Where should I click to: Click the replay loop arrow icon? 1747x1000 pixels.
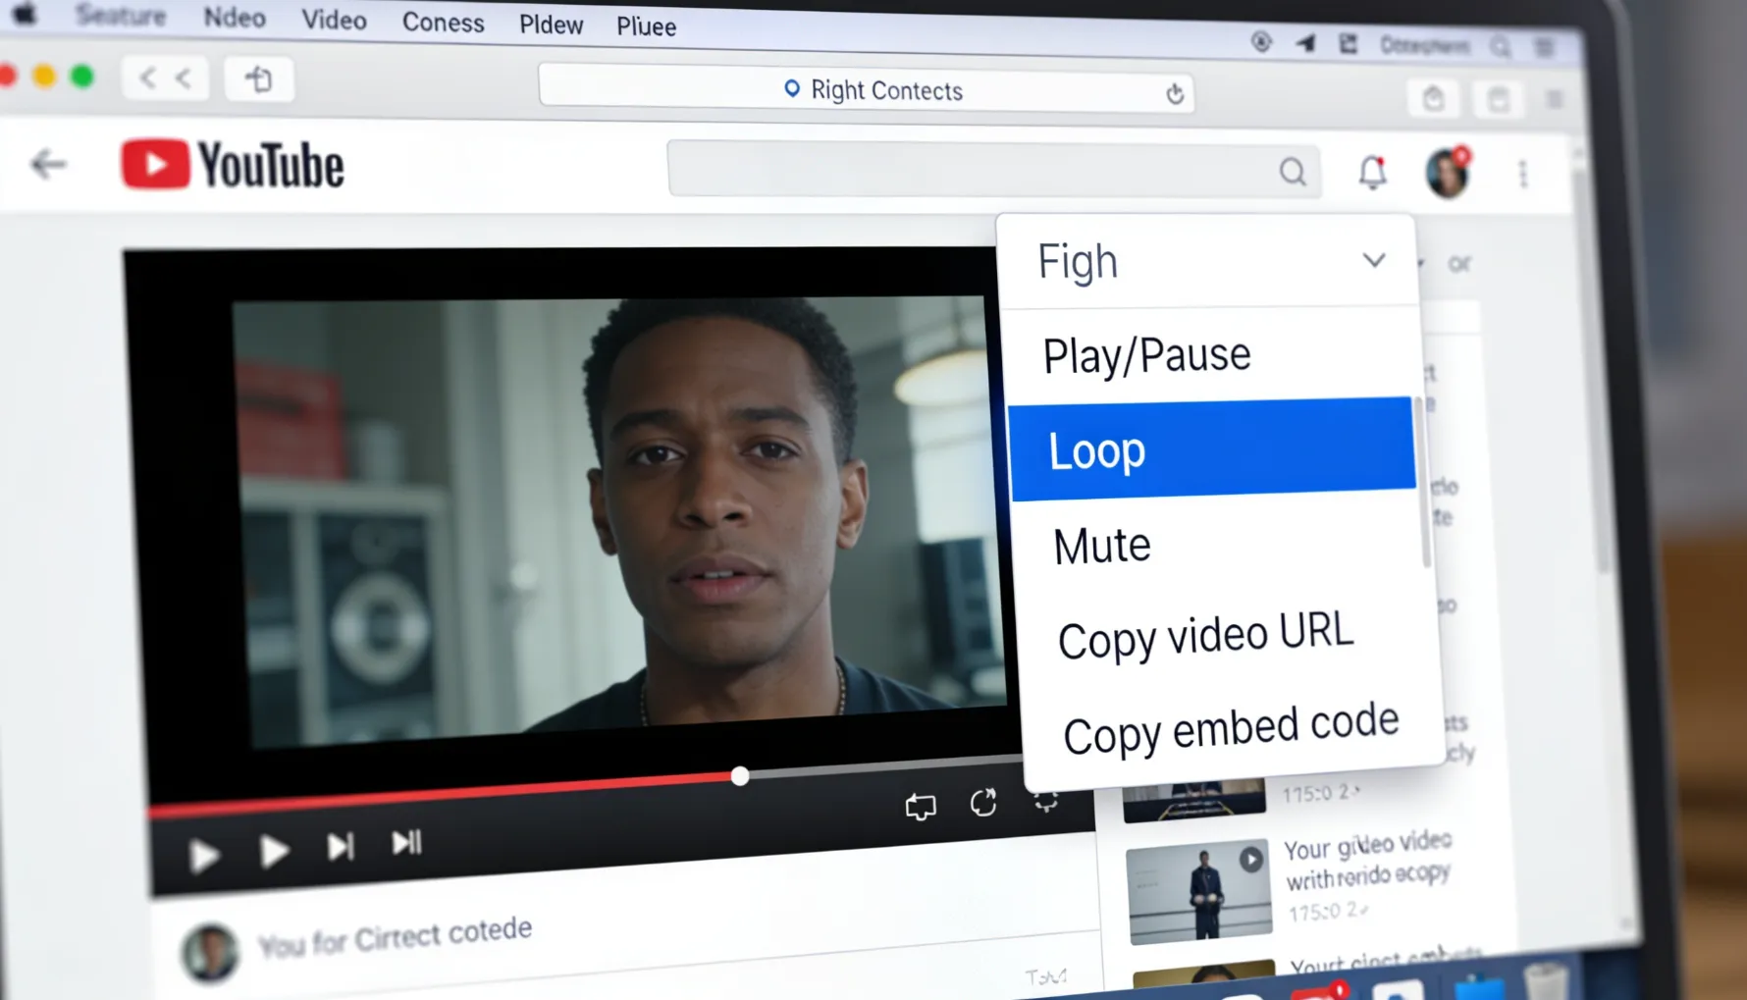(x=983, y=803)
